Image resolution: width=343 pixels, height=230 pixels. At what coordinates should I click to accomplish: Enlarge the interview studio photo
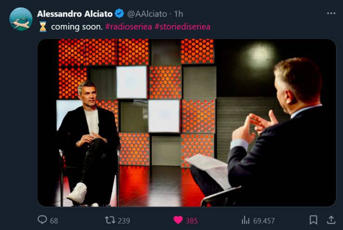click(187, 123)
